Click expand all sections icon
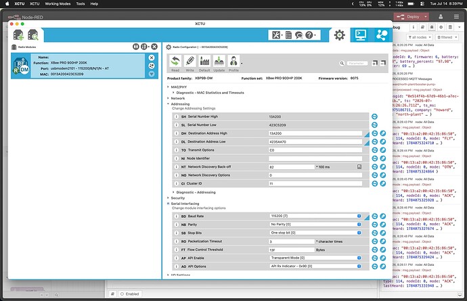Image resolution: width=467 pixels, height=301 pixels. coord(375,63)
